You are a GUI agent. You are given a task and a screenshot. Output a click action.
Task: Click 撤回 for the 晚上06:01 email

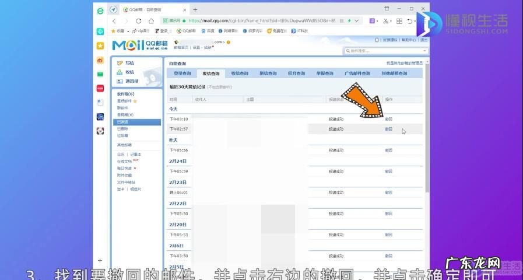pos(388,192)
